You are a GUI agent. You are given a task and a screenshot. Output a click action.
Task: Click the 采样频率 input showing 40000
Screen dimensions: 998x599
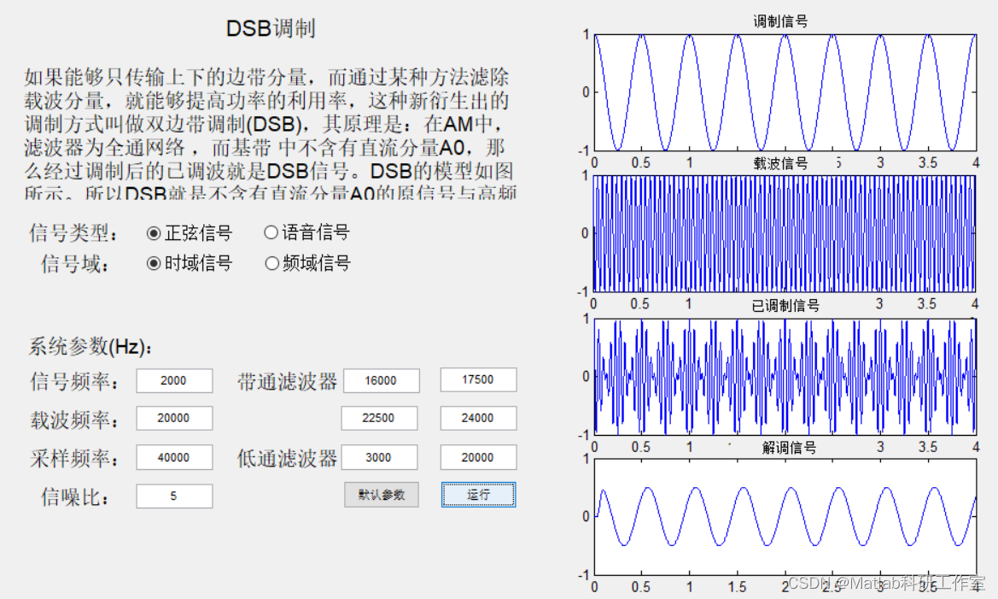173,457
